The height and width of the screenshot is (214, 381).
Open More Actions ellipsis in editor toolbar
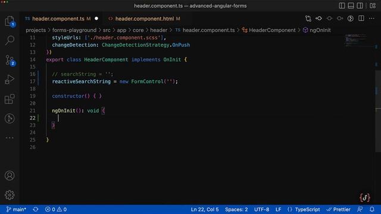tap(371, 18)
